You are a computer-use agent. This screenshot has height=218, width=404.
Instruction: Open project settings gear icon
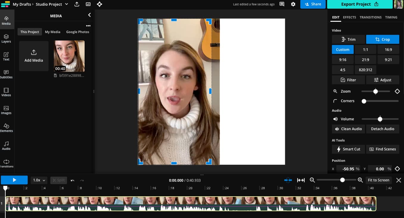coord(293,4)
